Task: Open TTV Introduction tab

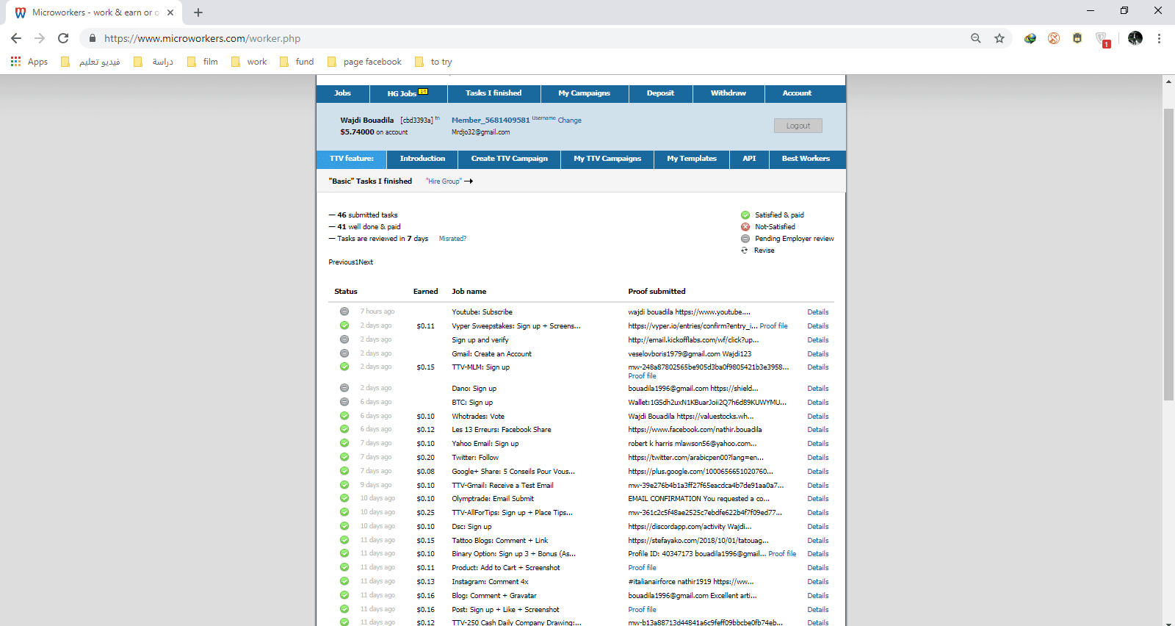Action: coord(422,159)
